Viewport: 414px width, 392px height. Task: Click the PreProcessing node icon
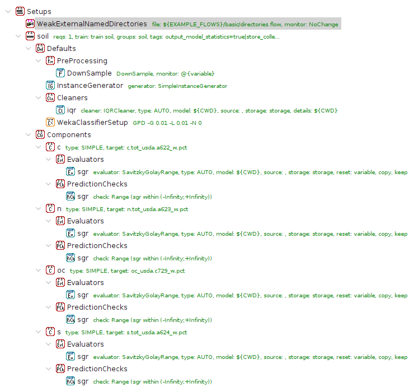50,60
